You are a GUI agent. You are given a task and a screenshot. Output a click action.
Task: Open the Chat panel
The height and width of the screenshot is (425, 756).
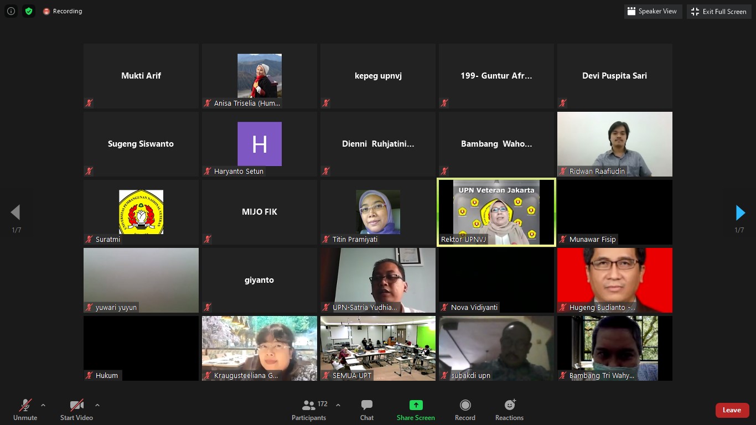[366, 410]
